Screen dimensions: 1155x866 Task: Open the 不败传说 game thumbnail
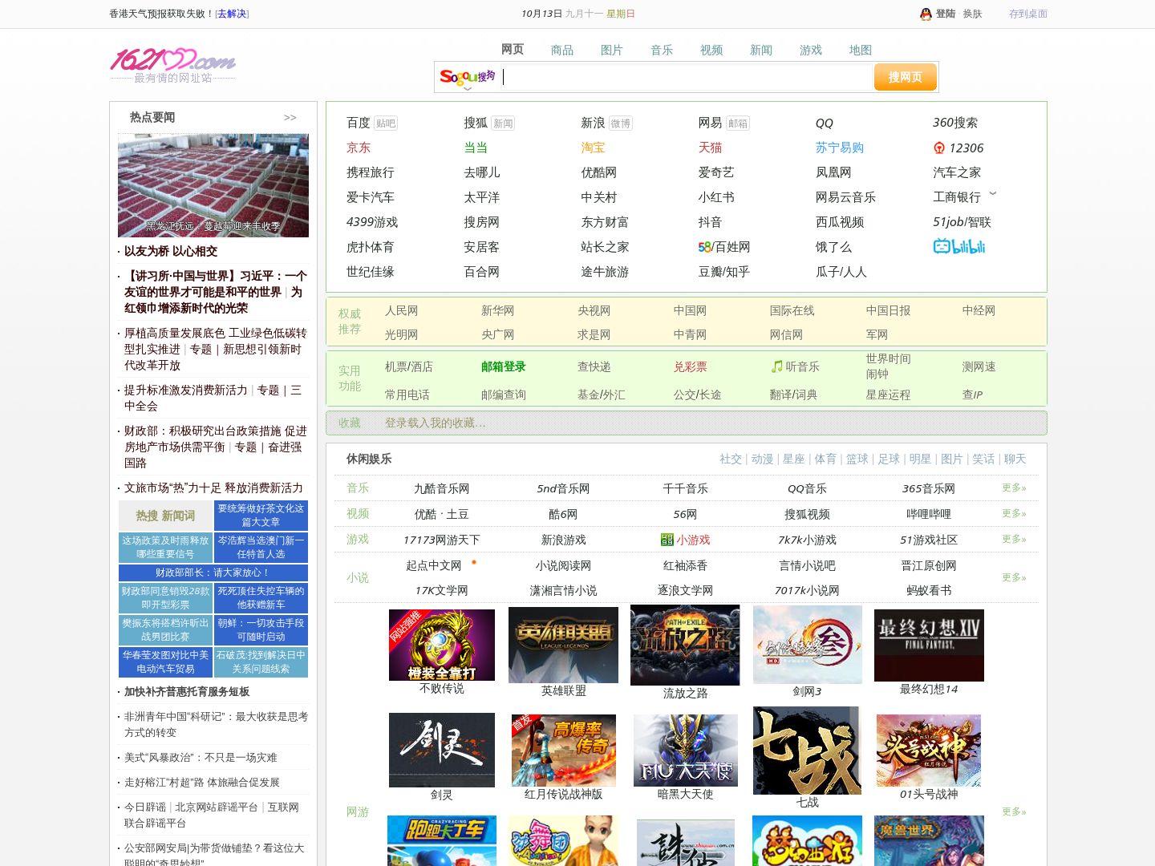pos(442,645)
